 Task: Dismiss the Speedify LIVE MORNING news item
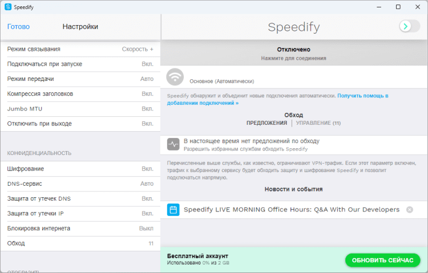tap(409, 210)
